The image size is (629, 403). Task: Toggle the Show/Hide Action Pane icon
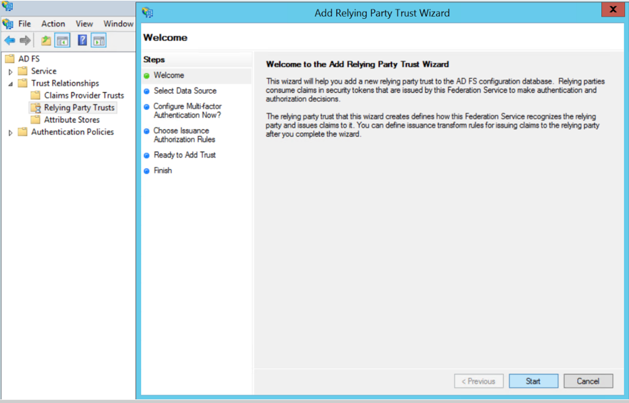[98, 41]
